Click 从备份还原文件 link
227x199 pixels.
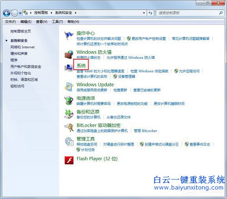click(118, 117)
